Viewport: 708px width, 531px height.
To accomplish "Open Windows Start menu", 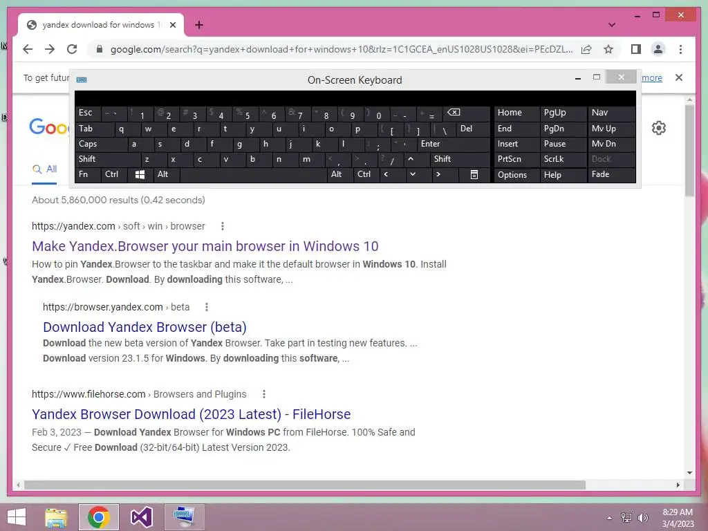I will coord(17,517).
